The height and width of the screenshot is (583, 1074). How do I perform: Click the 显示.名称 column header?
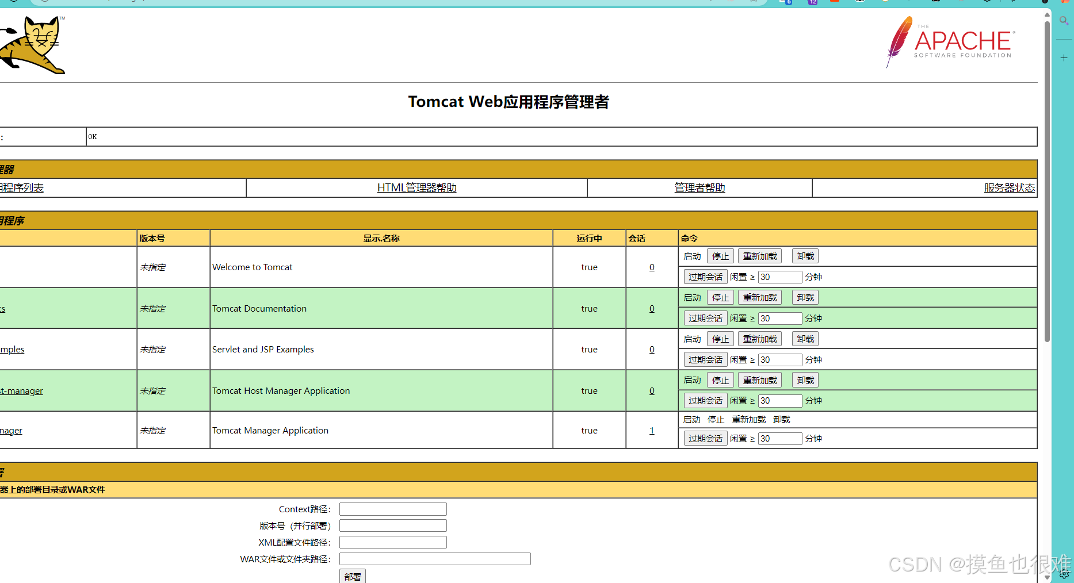click(381, 239)
